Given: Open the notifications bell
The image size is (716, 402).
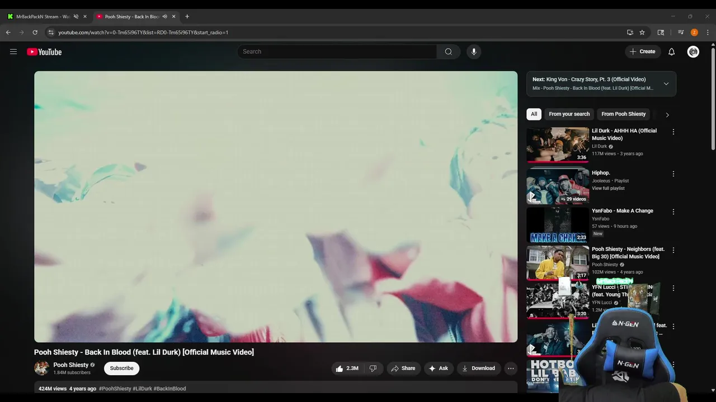Looking at the screenshot, I should pyautogui.click(x=671, y=52).
